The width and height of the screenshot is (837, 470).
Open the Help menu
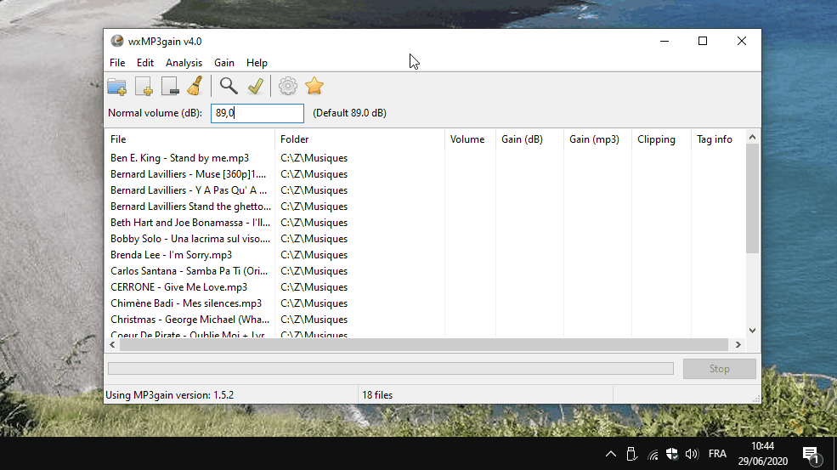257,63
